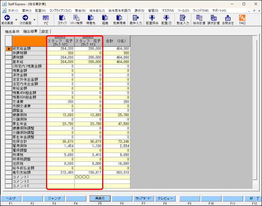
Task: Open the ウィンドウ(W) menu
Action: [201, 10]
